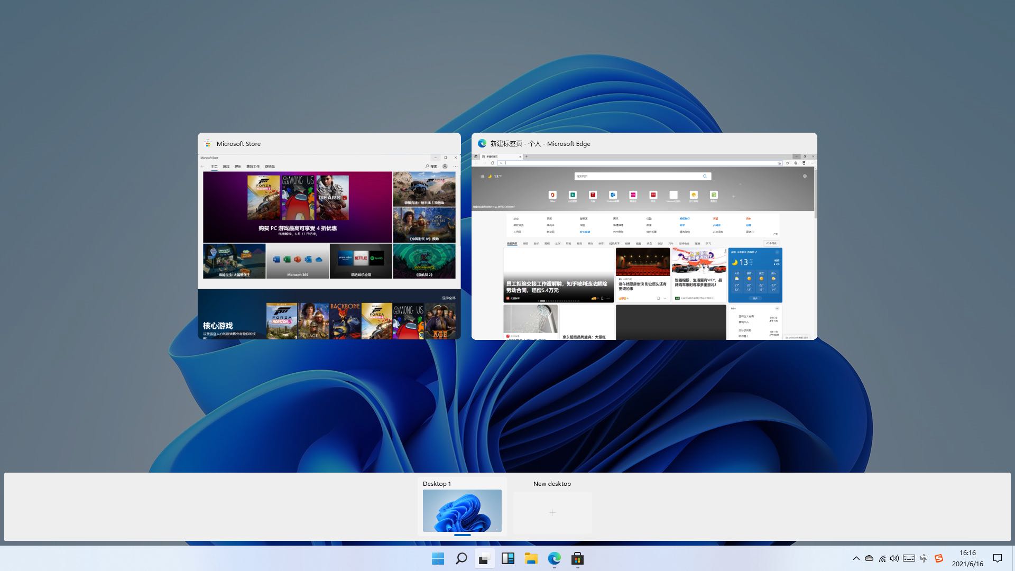The image size is (1015, 571).
Task: Toggle Task View from taskbar
Action: (x=484, y=558)
